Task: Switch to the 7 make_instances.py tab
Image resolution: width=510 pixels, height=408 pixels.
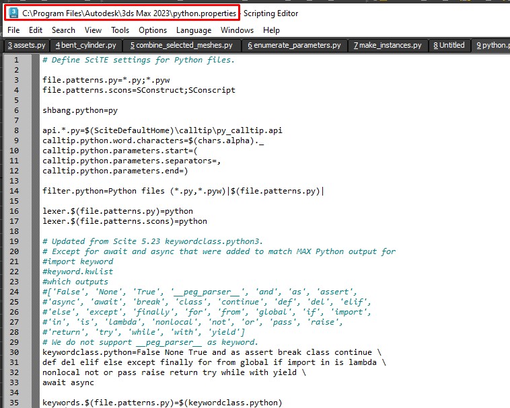Action: click(388, 45)
